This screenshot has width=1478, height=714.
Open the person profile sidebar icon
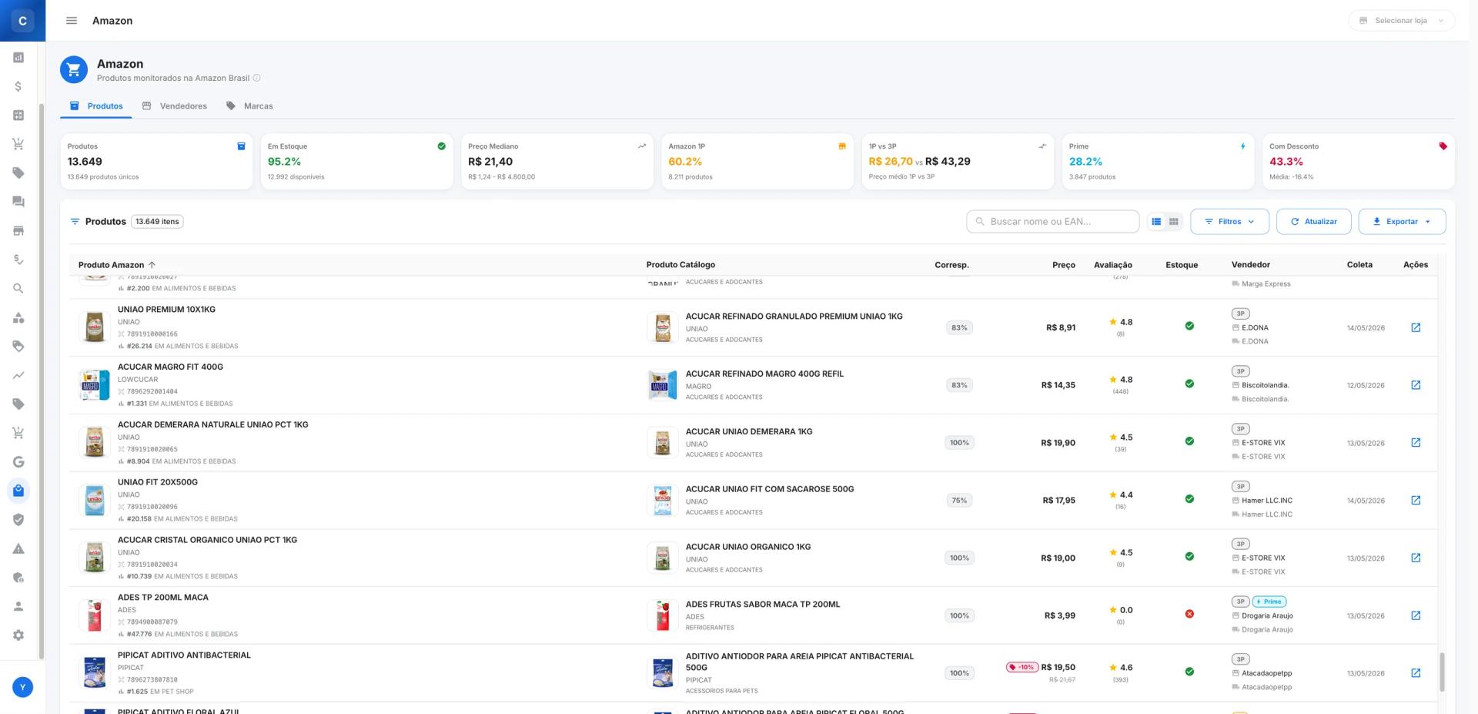[x=18, y=606]
